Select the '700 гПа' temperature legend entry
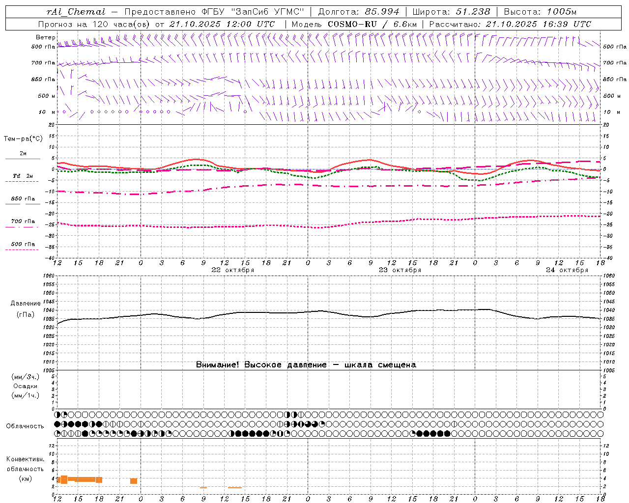 (23, 222)
